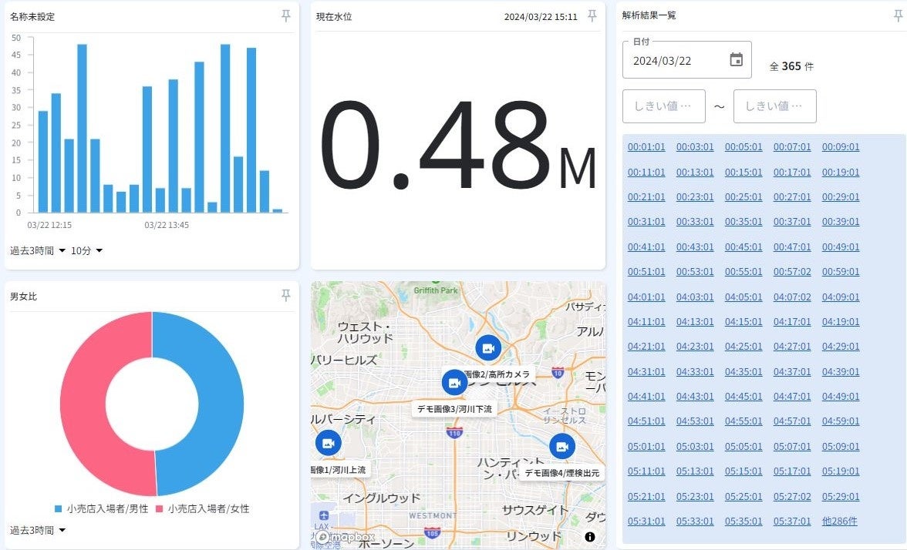The height and width of the screenshot is (550, 907).
Task: Open the 00:31:01 result link
Action: [646, 222]
